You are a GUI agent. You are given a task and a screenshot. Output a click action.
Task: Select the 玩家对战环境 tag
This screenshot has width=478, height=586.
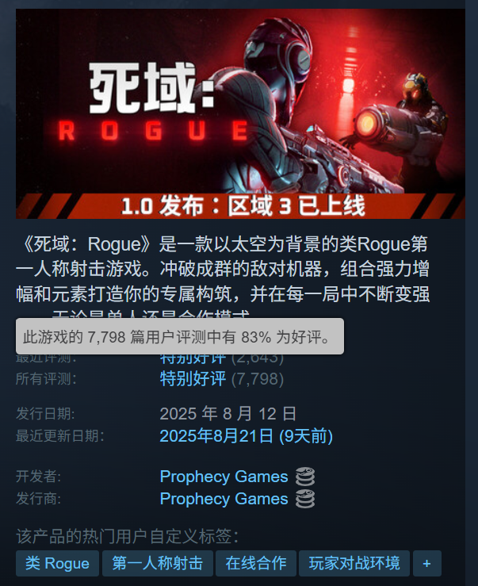[354, 563]
